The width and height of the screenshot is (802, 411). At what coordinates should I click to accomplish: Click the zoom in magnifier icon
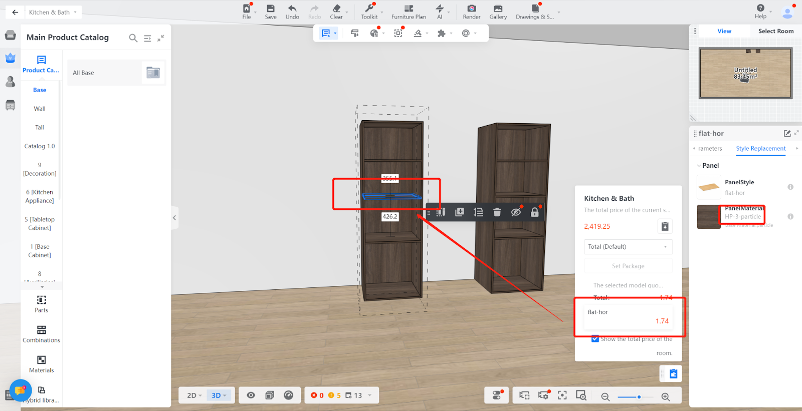click(x=665, y=396)
